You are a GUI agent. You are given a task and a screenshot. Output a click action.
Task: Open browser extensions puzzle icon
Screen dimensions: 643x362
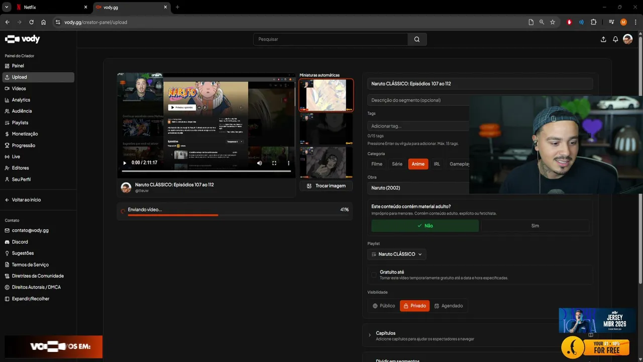[x=593, y=22]
